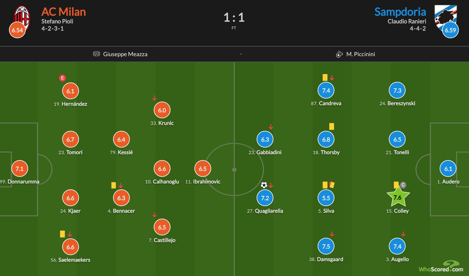Click the Sampdoria club crest
Image resolution: width=469 pixels, height=276 pixels.
445,17
